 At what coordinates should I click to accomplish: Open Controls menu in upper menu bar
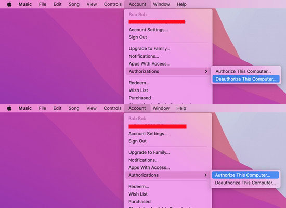pos(113,4)
